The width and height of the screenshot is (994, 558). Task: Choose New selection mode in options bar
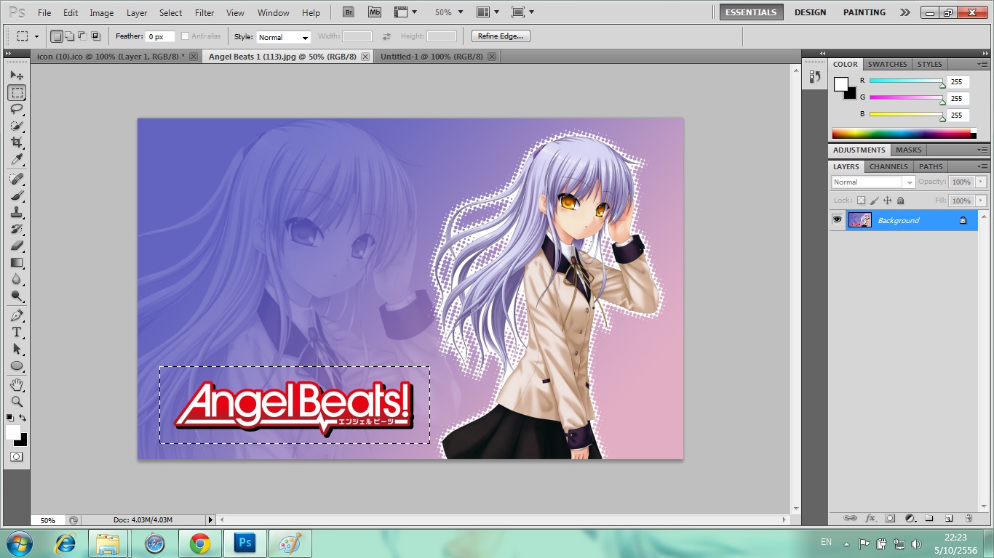tap(57, 36)
